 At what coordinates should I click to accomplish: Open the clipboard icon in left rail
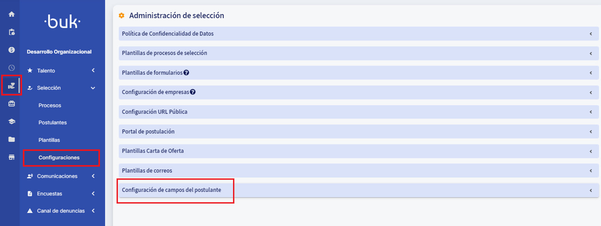[11, 32]
